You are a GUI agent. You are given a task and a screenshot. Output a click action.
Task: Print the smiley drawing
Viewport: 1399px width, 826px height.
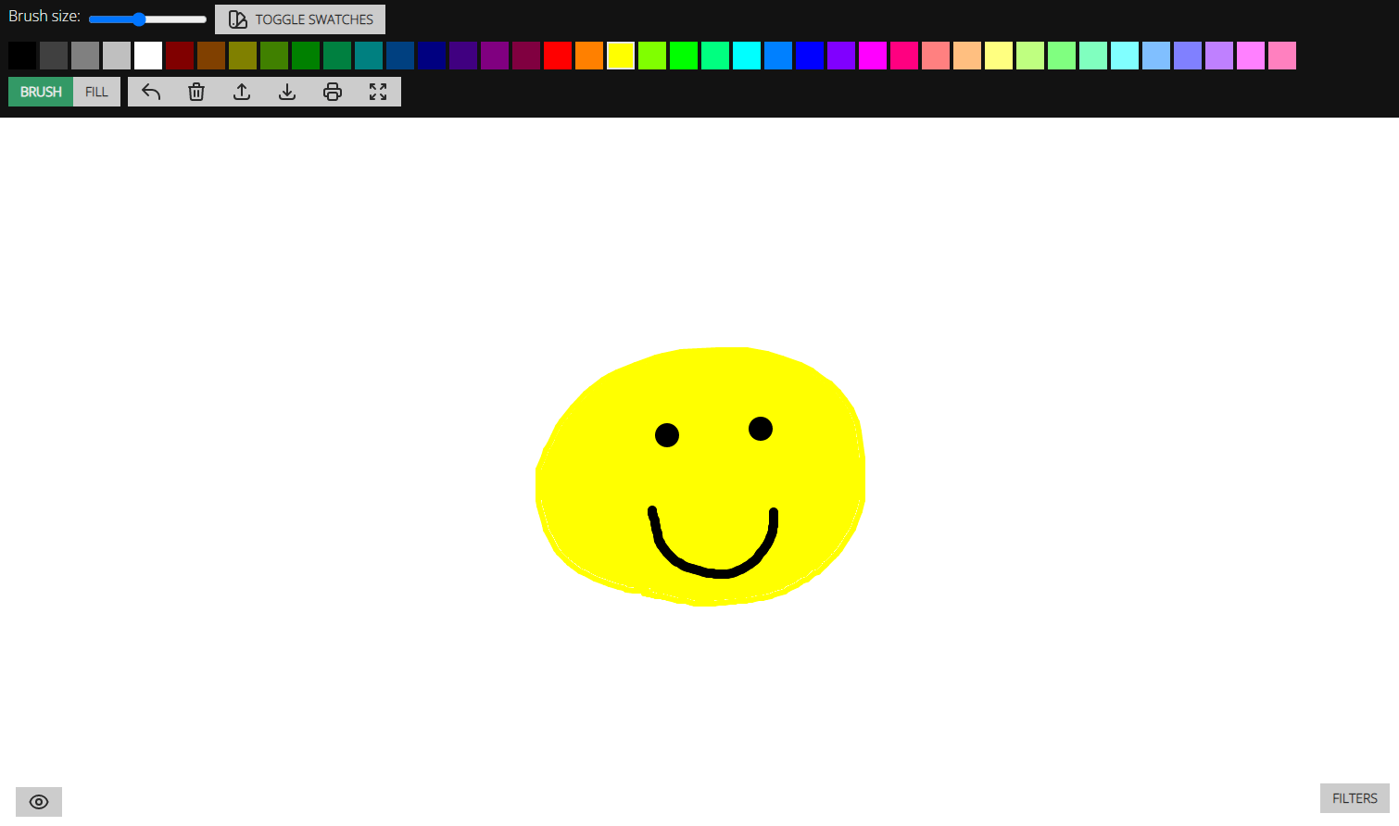point(333,91)
